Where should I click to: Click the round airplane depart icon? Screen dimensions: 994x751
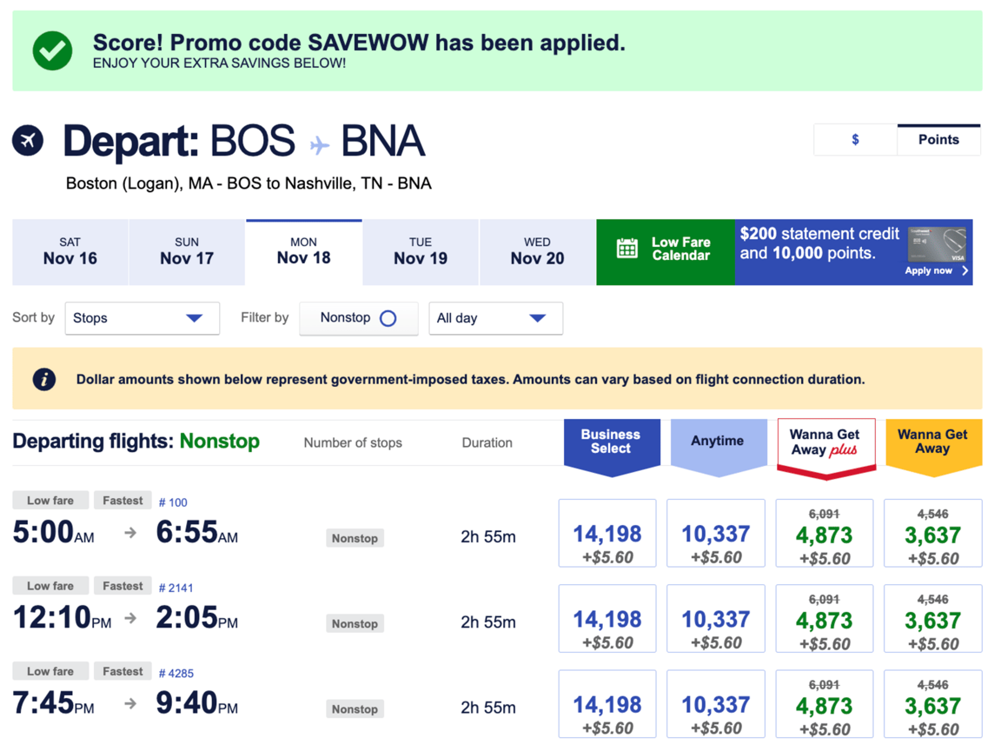pos(28,140)
